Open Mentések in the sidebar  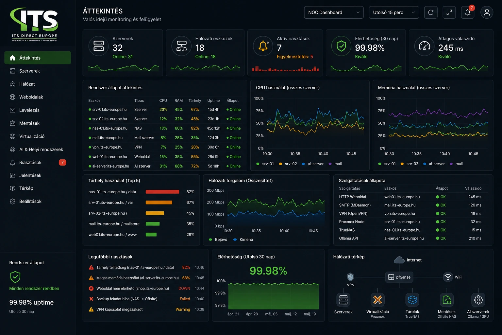point(38,123)
